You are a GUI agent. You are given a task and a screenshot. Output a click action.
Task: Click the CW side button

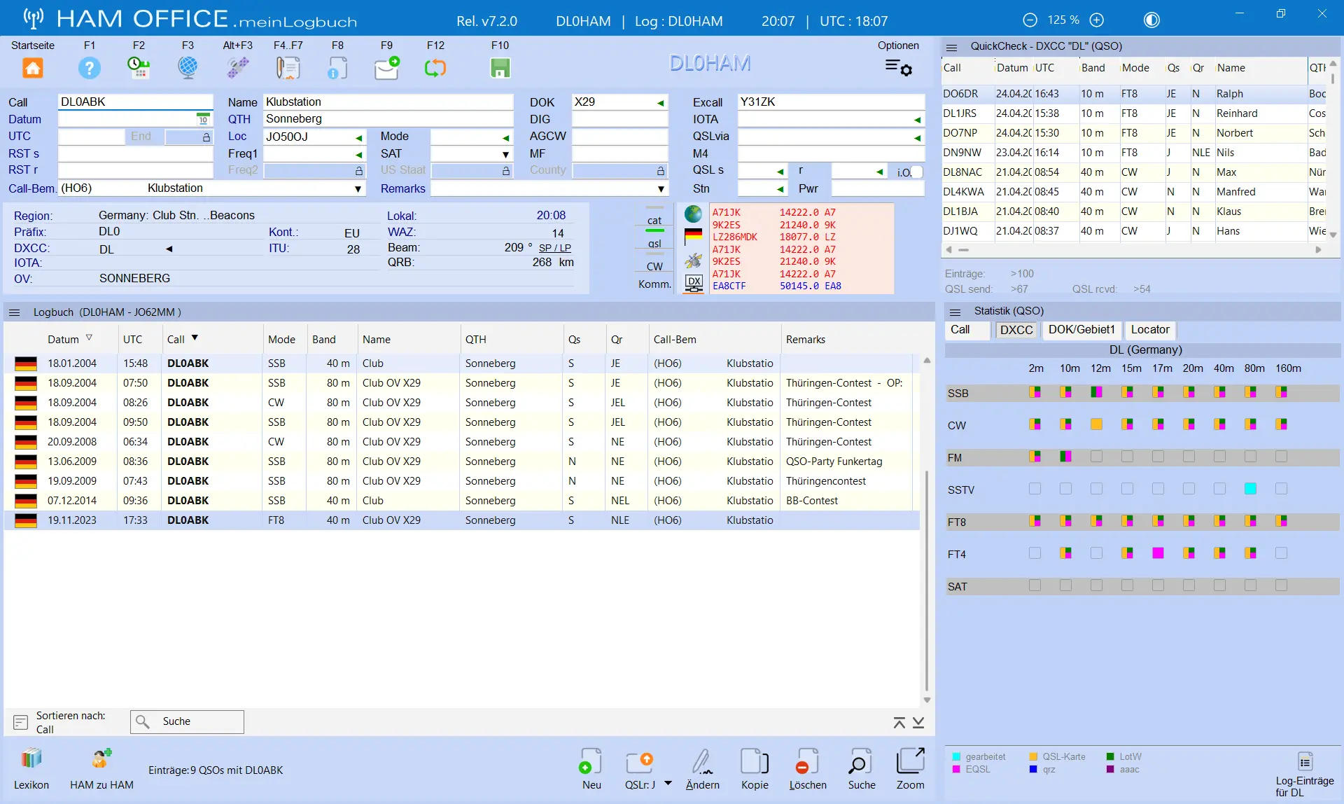point(654,267)
